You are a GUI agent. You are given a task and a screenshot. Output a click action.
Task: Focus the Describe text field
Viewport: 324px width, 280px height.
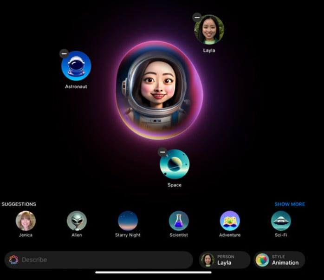point(99,260)
